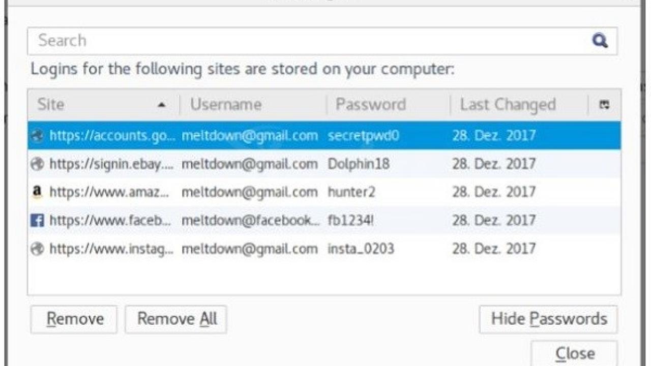Click the Remove All button
The height and width of the screenshot is (366, 651).
click(x=176, y=319)
